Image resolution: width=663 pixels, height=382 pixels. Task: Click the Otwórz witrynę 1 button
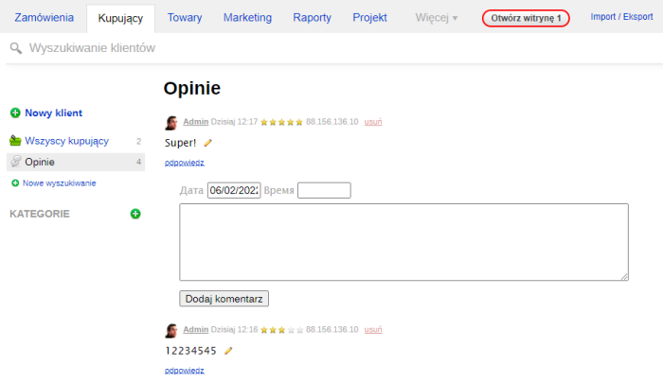coord(526,18)
